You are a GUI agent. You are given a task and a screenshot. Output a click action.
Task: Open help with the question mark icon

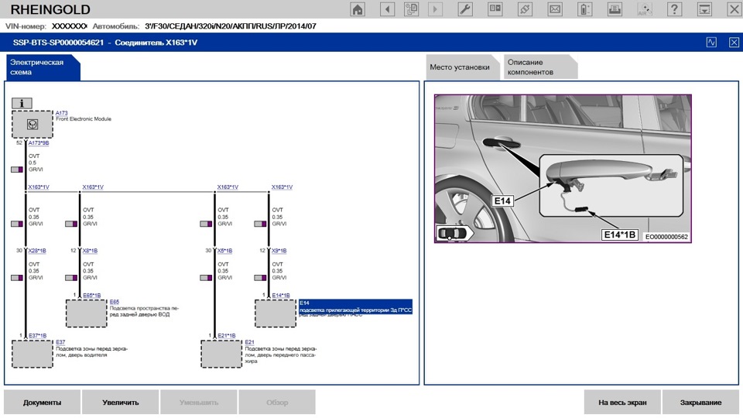[x=674, y=9]
